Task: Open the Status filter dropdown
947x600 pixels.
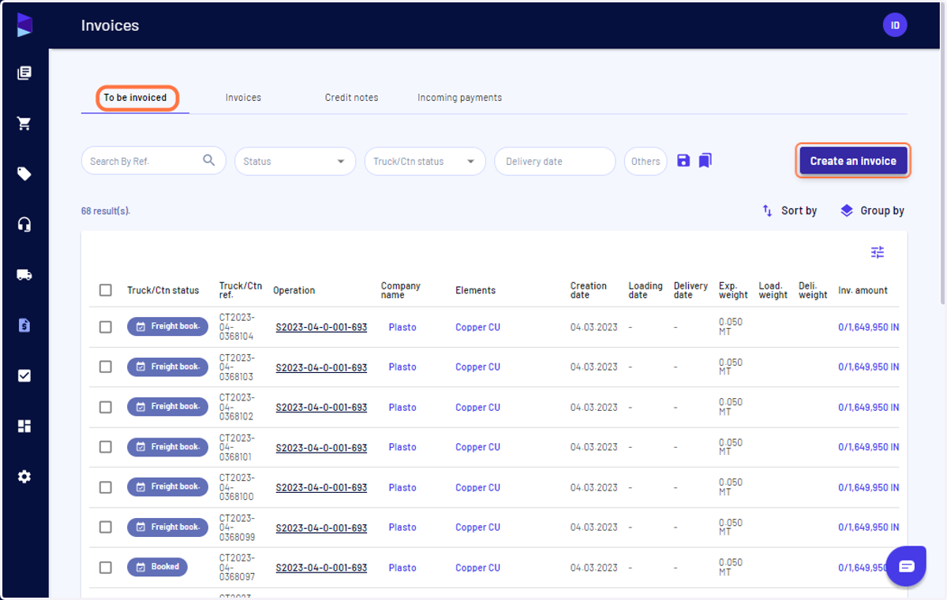Action: click(295, 161)
